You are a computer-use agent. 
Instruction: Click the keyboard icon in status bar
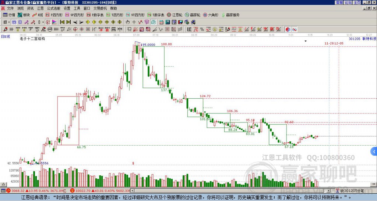tap(3, 191)
